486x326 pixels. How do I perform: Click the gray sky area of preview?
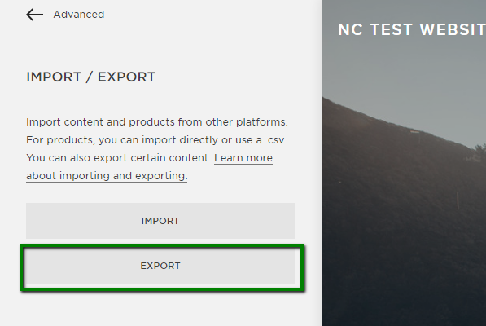pos(403,68)
